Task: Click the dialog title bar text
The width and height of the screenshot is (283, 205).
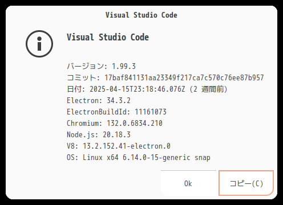Action: click(x=141, y=15)
